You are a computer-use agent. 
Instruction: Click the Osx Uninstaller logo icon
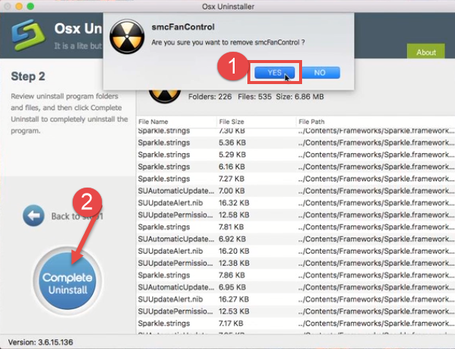(x=28, y=35)
